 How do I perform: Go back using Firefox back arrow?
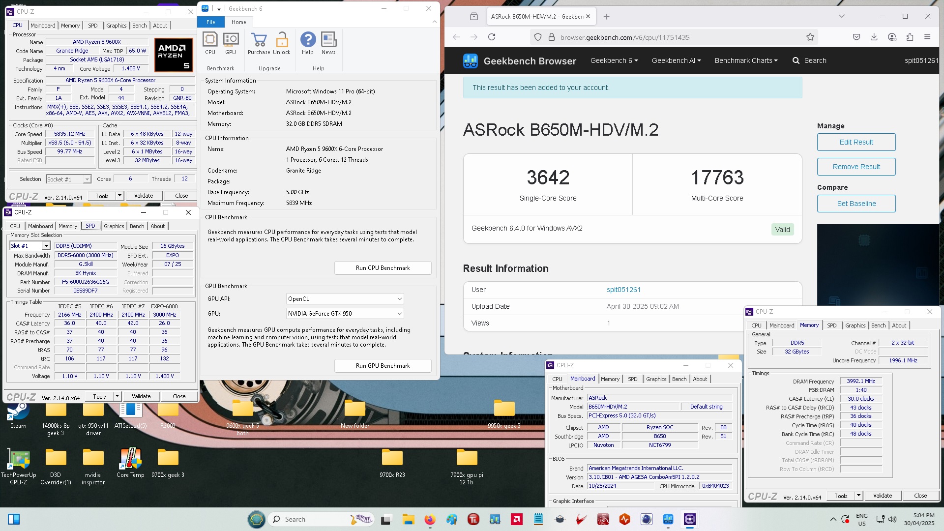click(x=456, y=37)
